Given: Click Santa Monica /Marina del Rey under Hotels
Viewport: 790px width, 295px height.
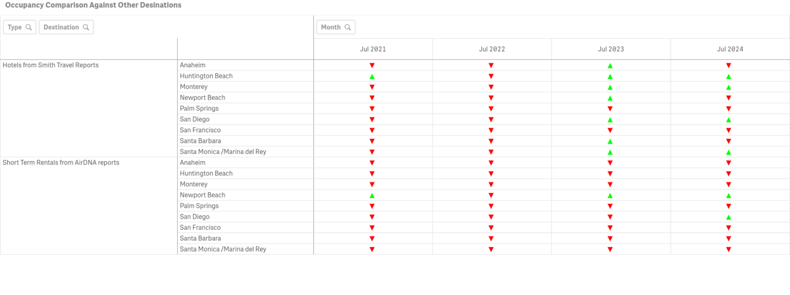Looking at the screenshot, I should (223, 151).
